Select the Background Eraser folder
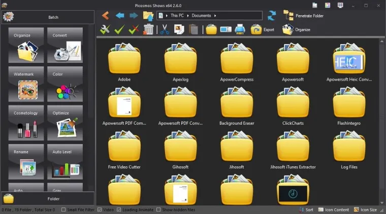 pyautogui.click(x=237, y=106)
